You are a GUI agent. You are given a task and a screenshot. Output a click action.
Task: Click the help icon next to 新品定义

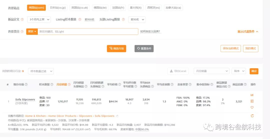22,20
